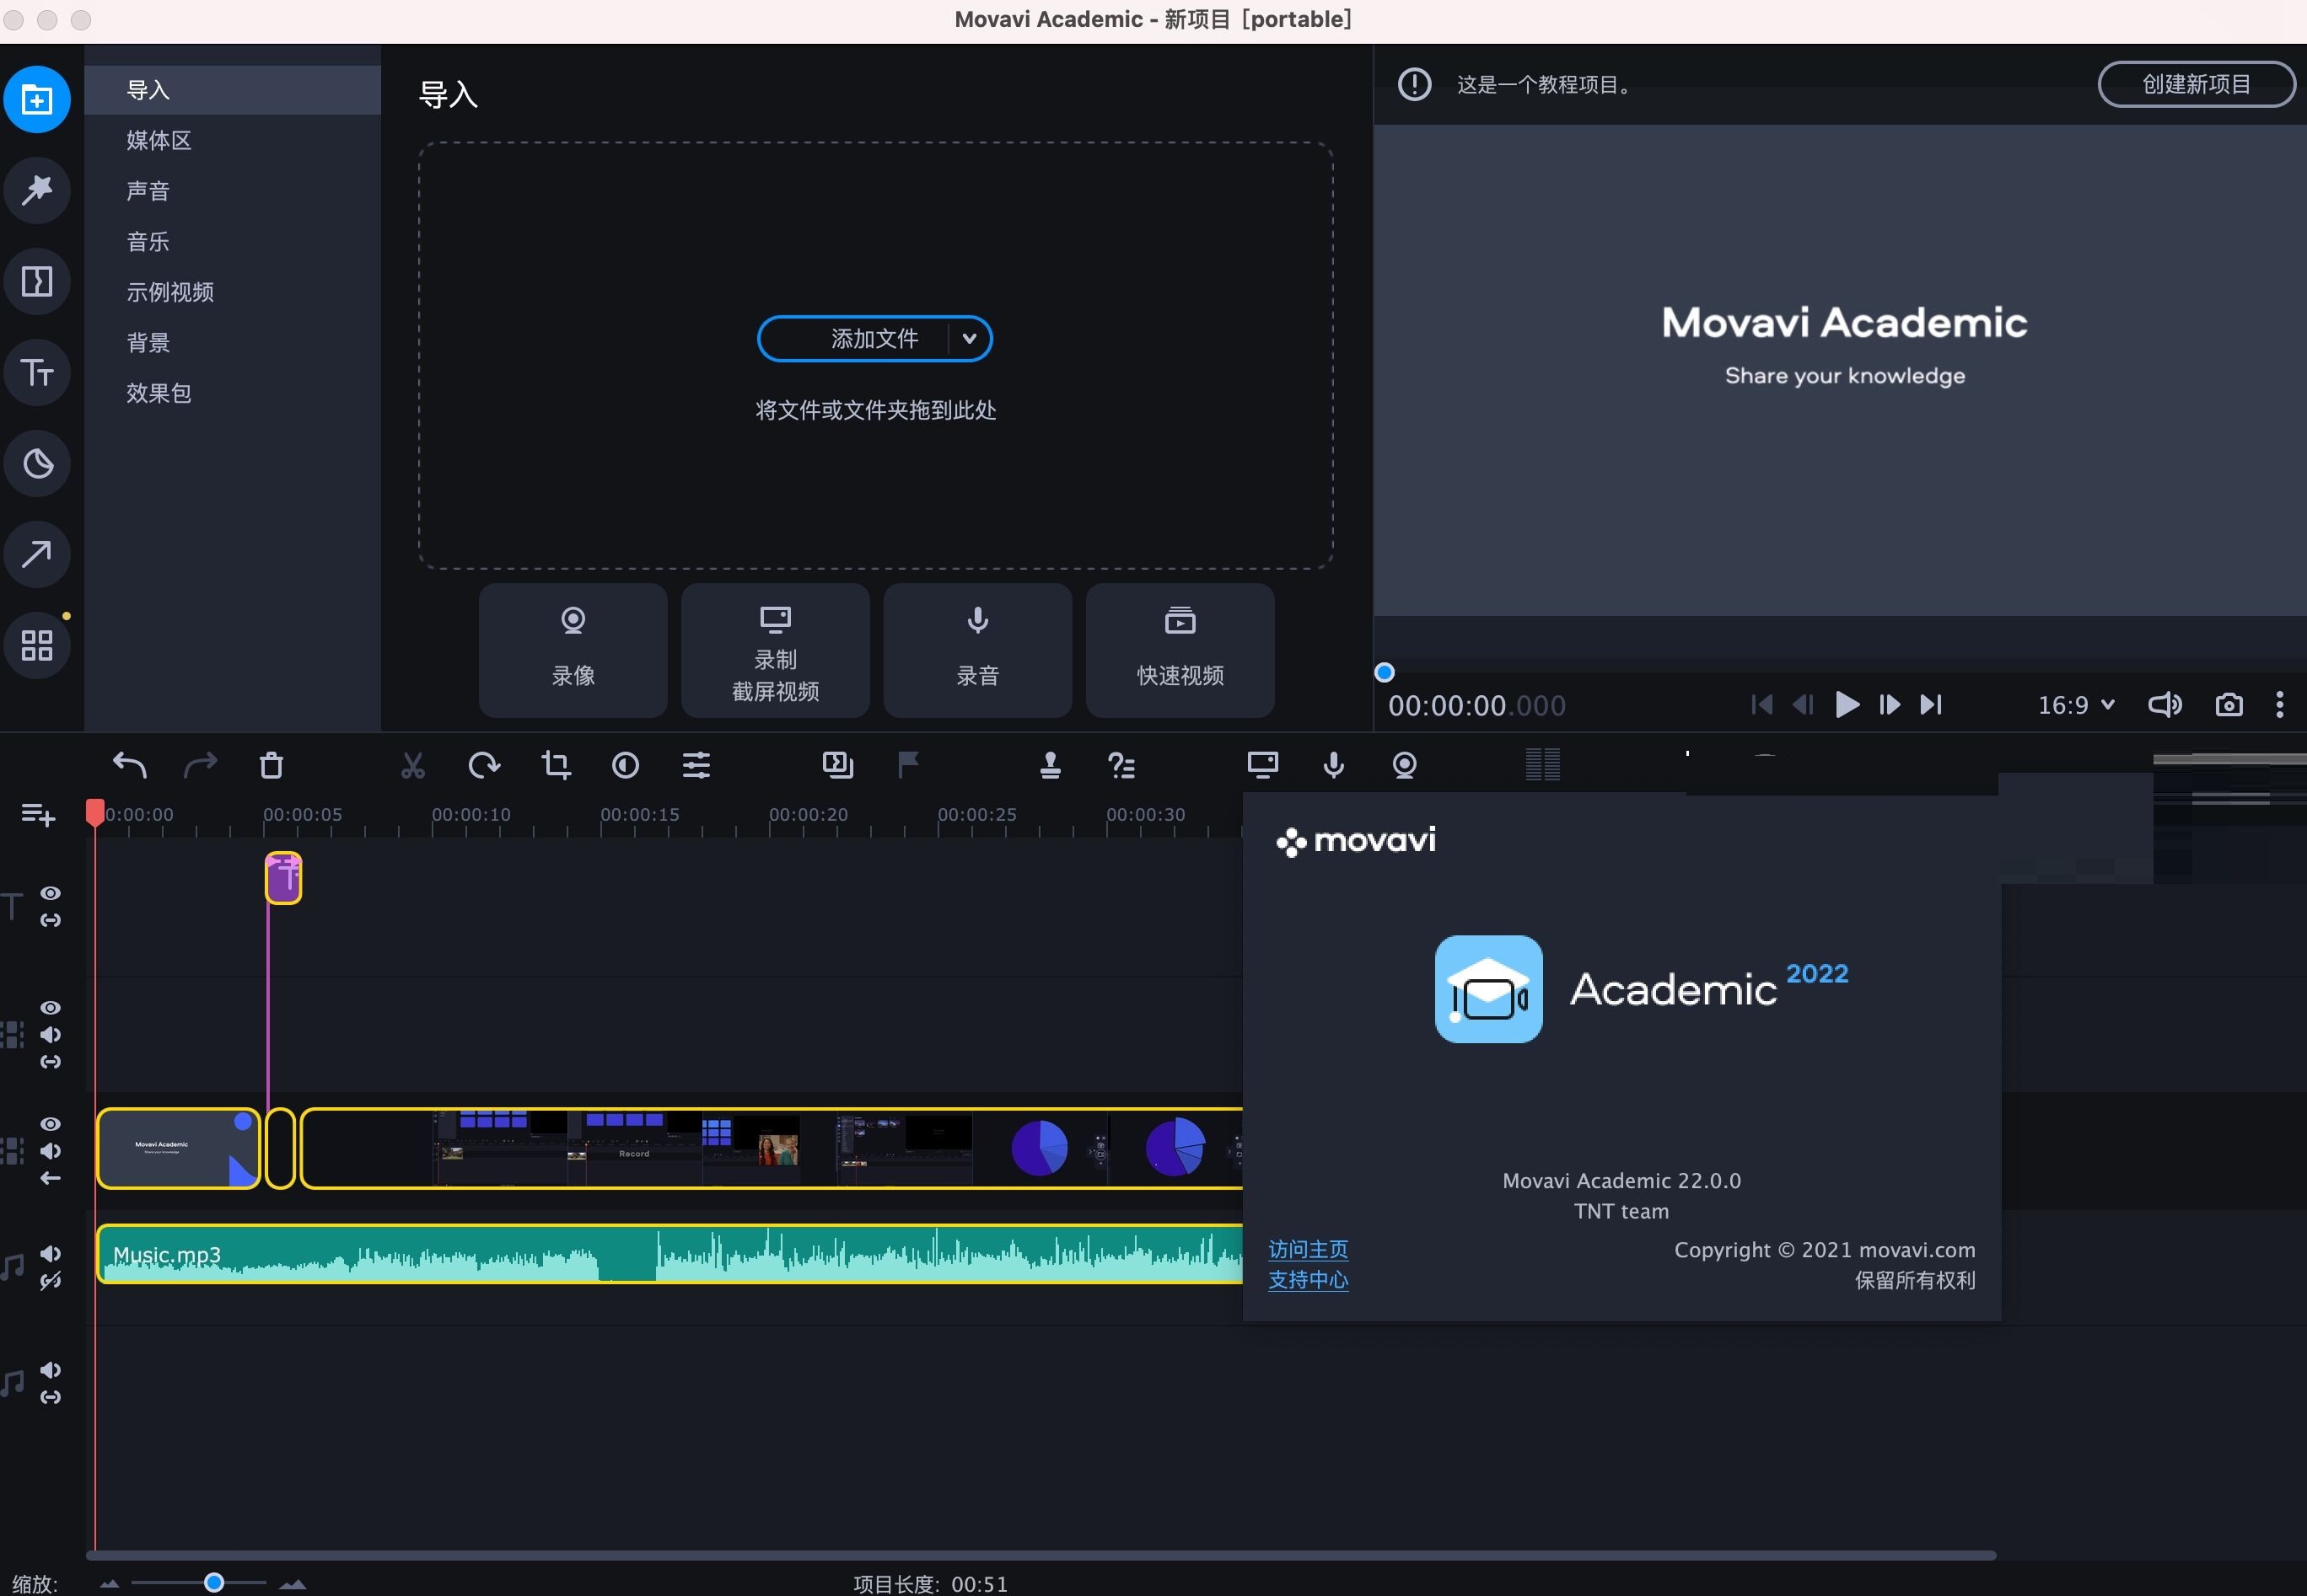Open the Callouts arrow sidebar tab
2307x1596 pixels.
click(x=37, y=554)
